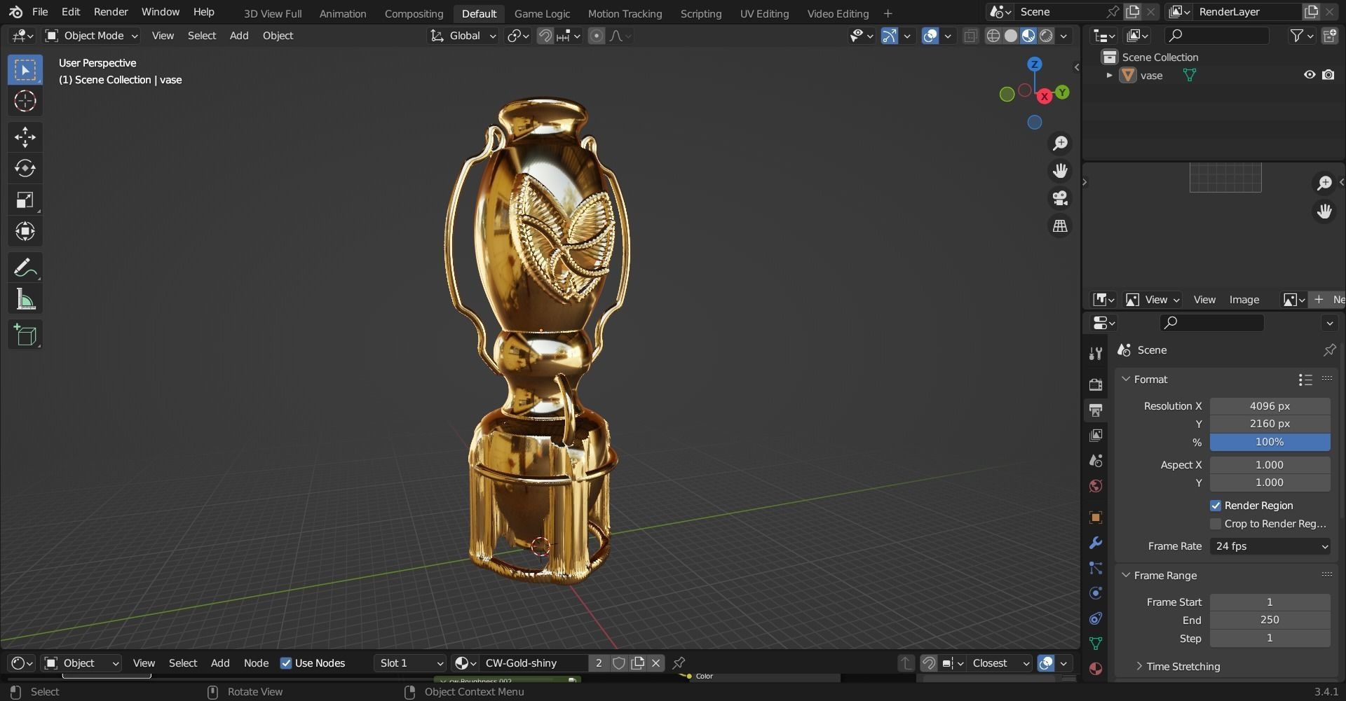Toggle vase render camera visibility
This screenshot has width=1346, height=701.
[1328, 75]
